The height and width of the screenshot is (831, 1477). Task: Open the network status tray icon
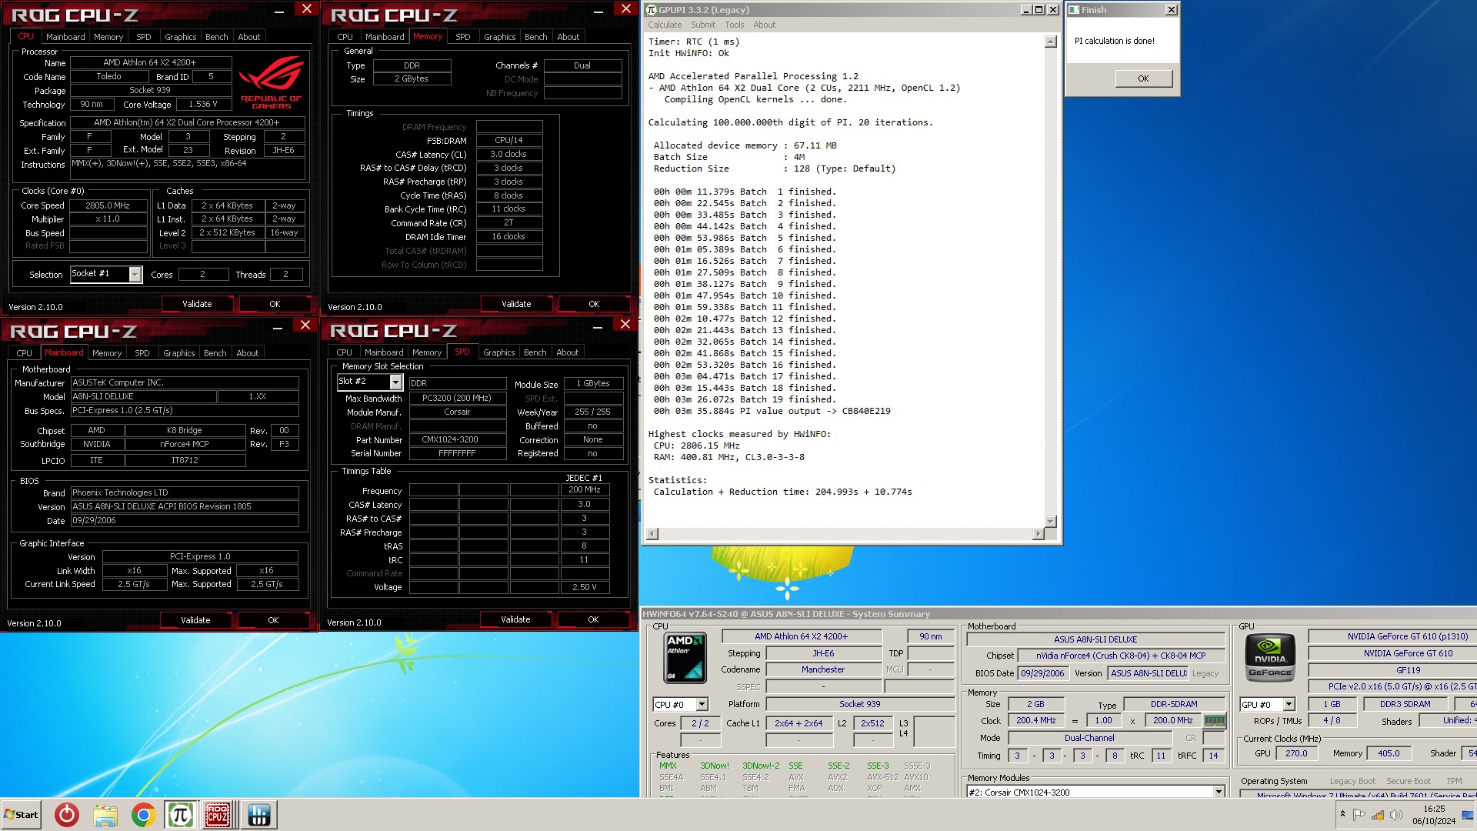1378,814
